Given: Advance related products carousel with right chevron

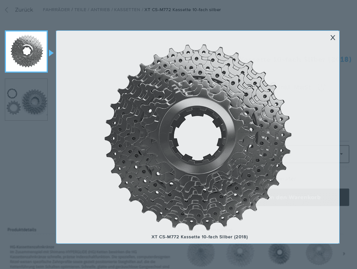Looking at the screenshot, I should (x=344, y=254).
